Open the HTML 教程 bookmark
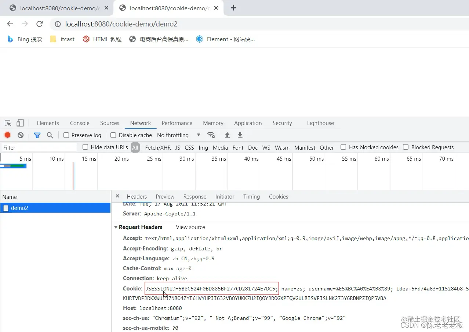Viewport: 469px width, 332px height. click(102, 39)
